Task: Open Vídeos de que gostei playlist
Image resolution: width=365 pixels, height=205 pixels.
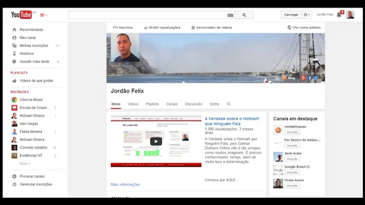Action: [36, 81]
